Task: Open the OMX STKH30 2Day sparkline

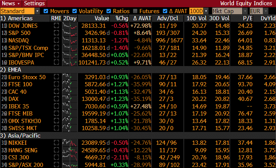Action: 70,121
